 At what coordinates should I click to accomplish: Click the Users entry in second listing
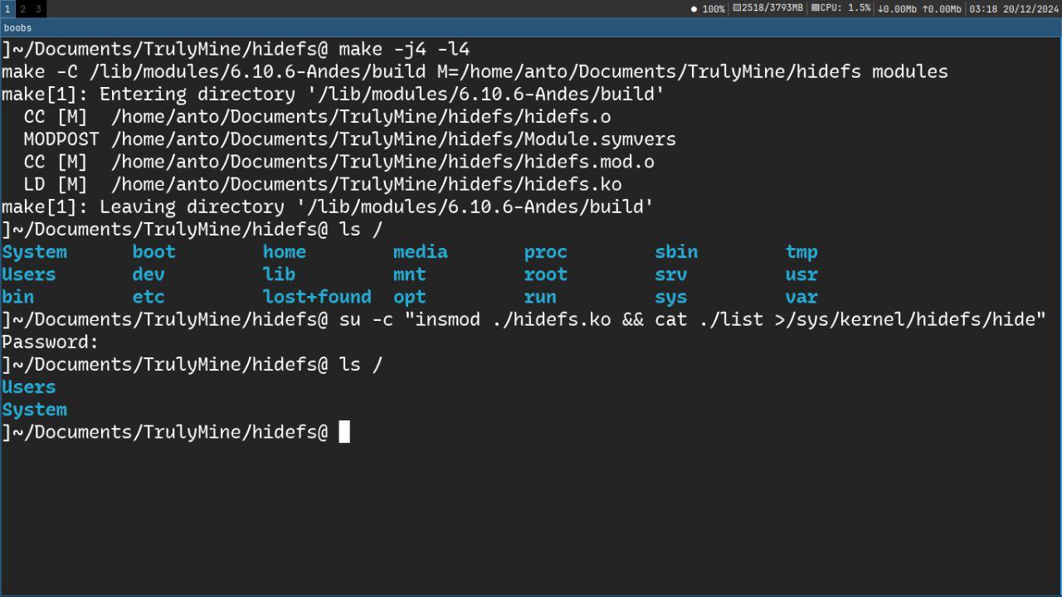point(29,387)
